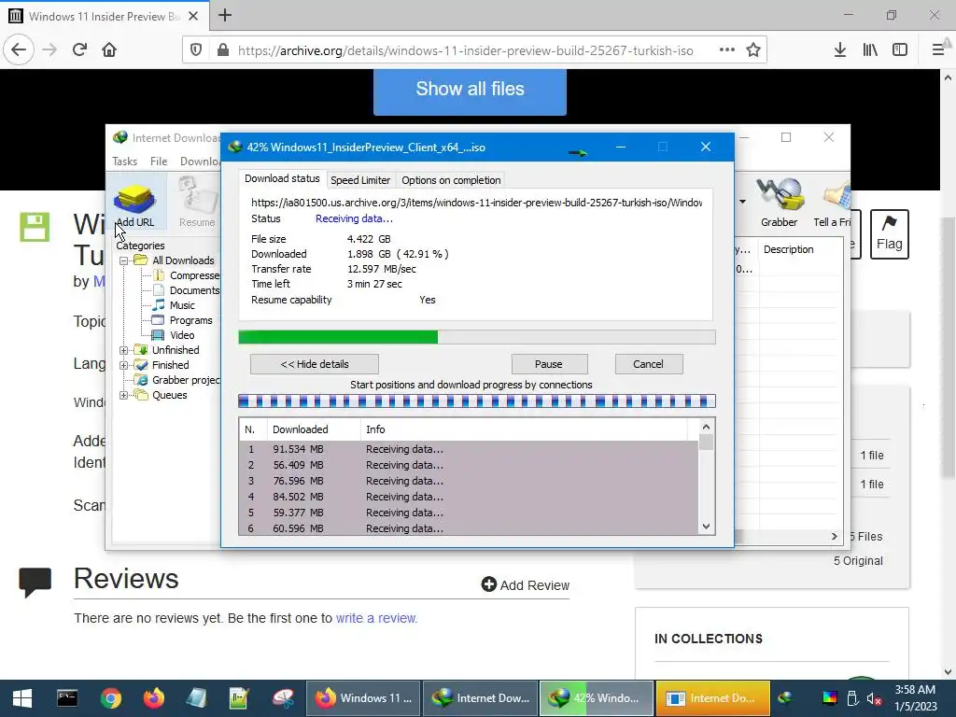This screenshot has width=956, height=717.
Task: Select connection 1 row with 91.534 MB
Action: [469, 449]
